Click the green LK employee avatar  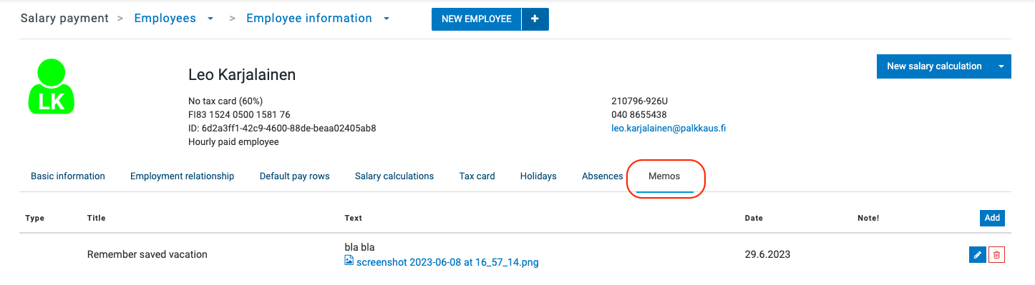[x=52, y=86]
